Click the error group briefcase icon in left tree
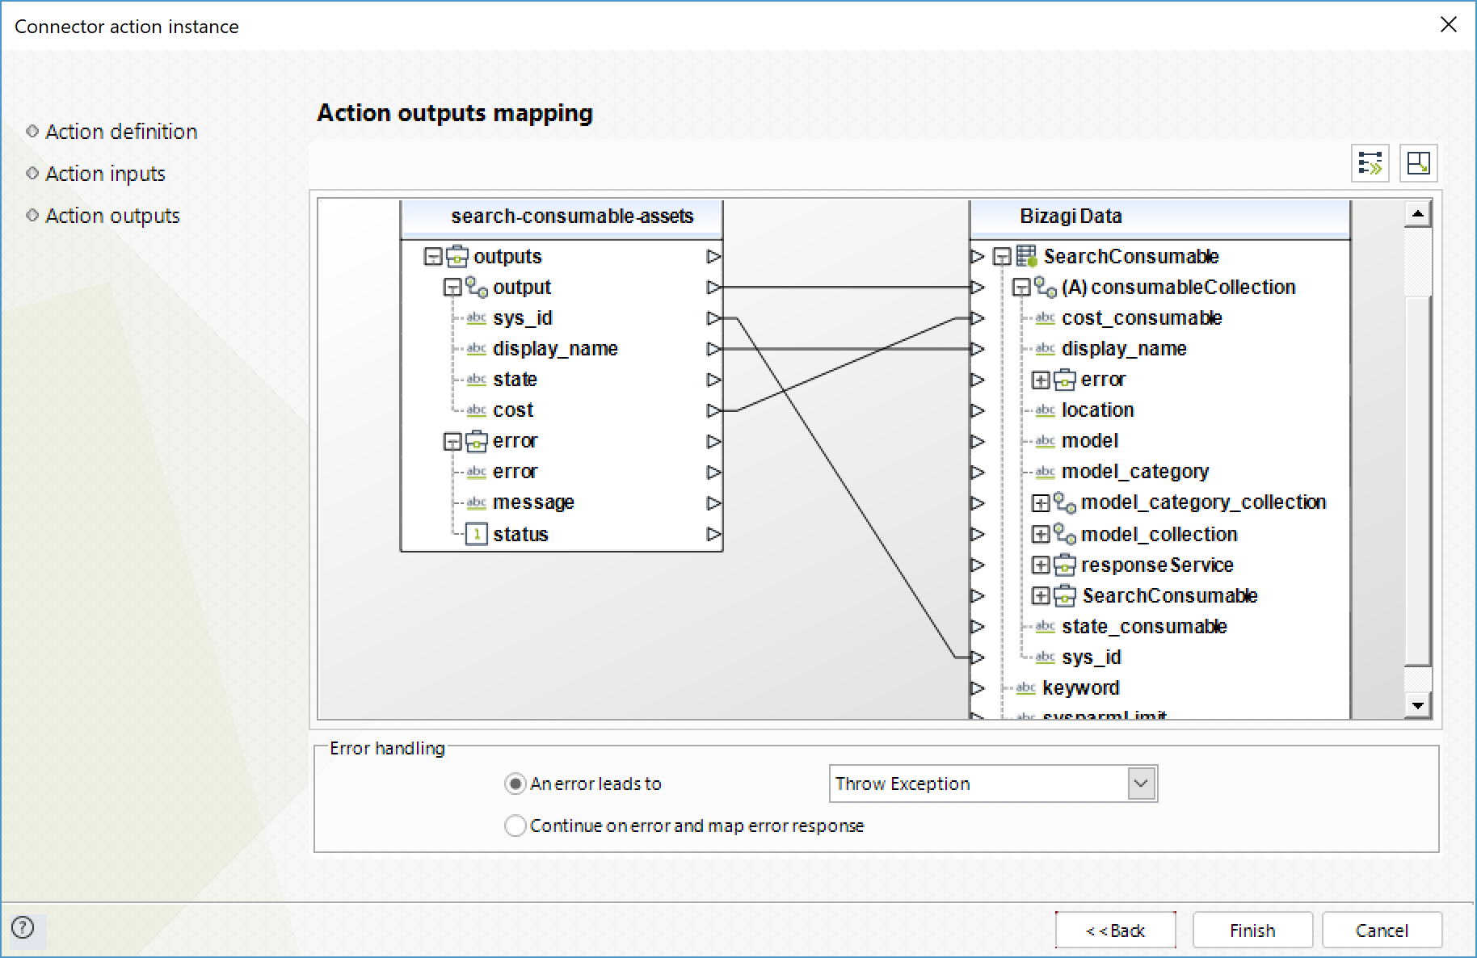Viewport: 1477px width, 958px height. [477, 441]
